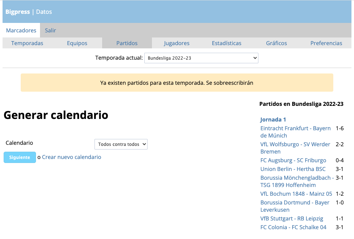Open the Union Berlin - Hertha BSC match
This screenshot has height=239, width=354.
[293, 169]
